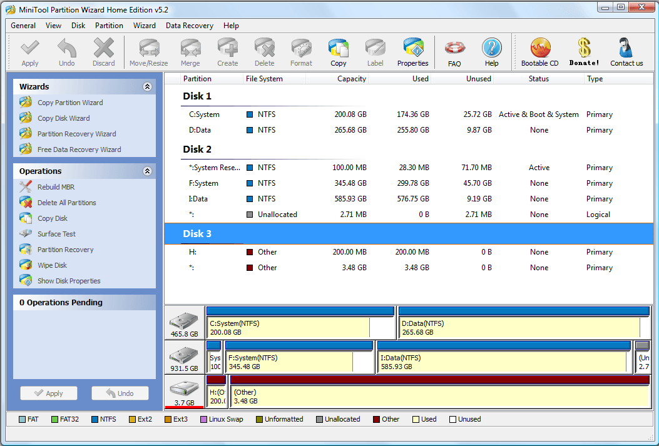Click the D:Data(NTFS) block in disk map

[524, 323]
